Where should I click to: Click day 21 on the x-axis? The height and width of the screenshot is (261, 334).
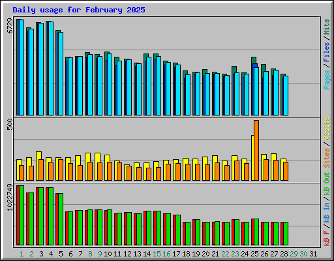pyautogui.click(x=215, y=254)
